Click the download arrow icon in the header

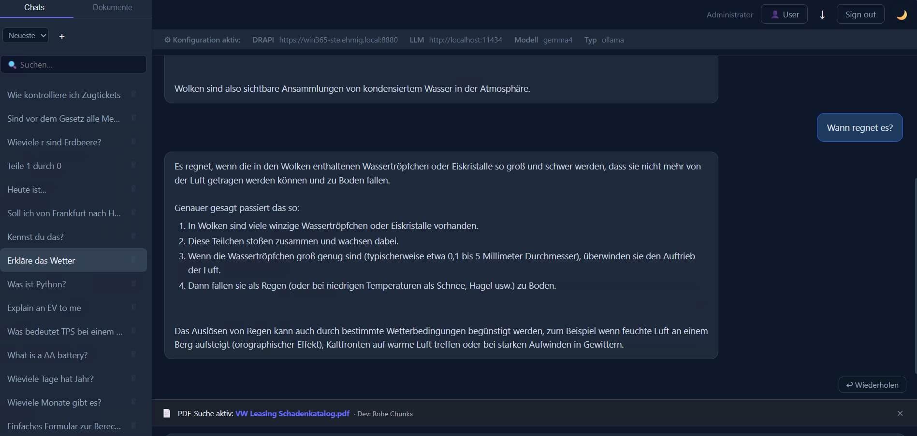click(x=822, y=14)
